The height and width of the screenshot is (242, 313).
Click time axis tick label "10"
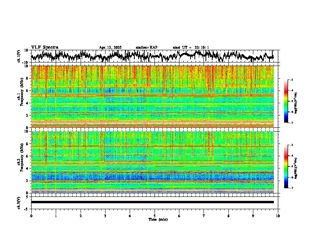278,216
